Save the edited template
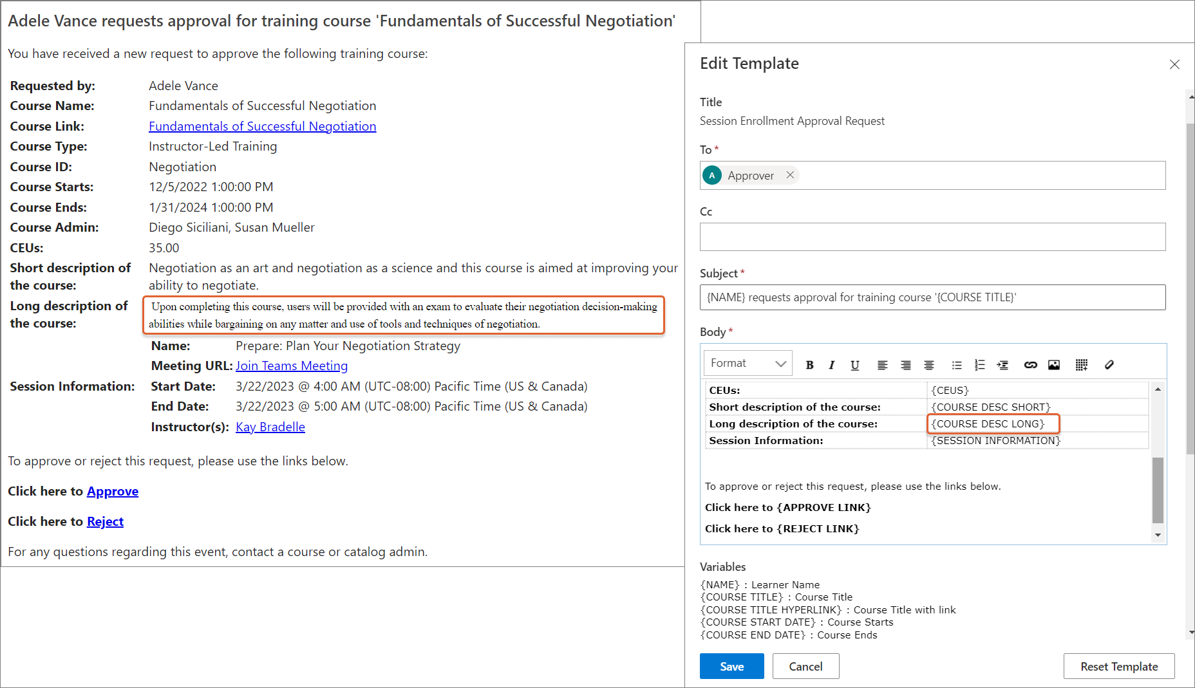Image resolution: width=1195 pixels, height=688 pixels. tap(731, 666)
